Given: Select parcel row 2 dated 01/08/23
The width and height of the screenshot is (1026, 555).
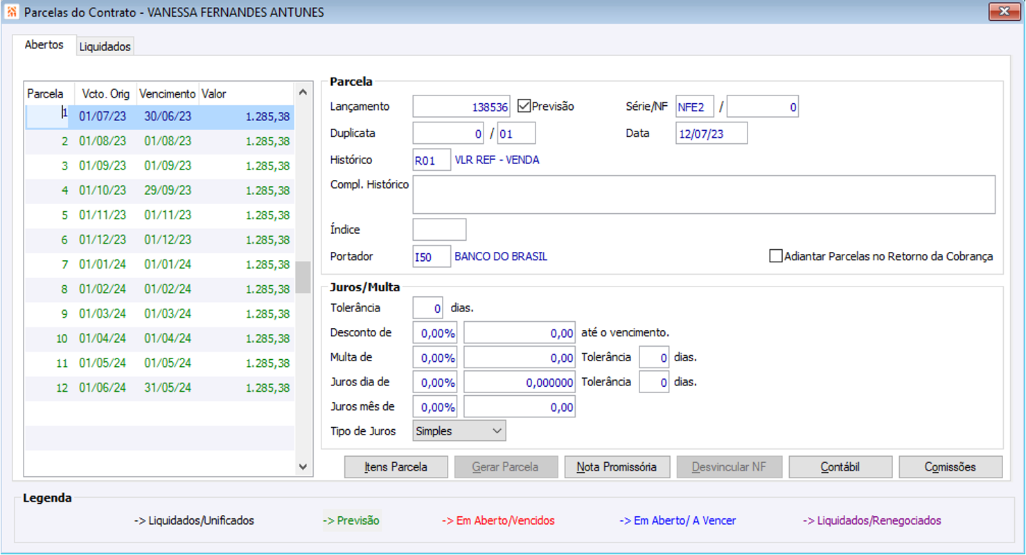Looking at the screenshot, I should click(x=160, y=141).
